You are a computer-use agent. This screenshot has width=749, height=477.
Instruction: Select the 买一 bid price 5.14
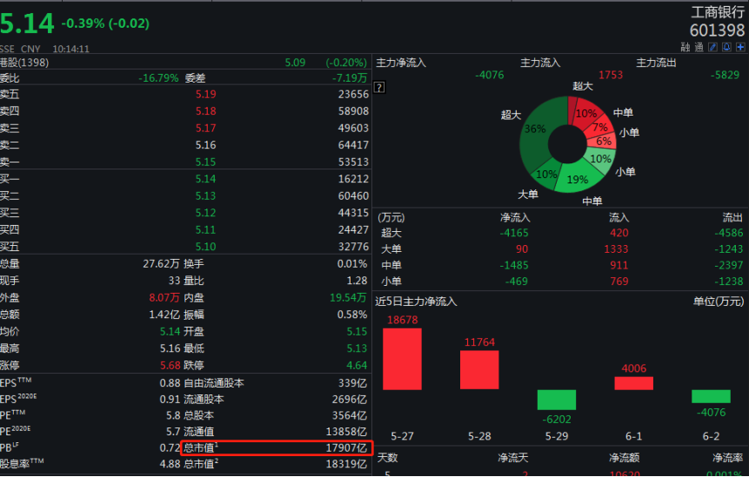pos(205,179)
